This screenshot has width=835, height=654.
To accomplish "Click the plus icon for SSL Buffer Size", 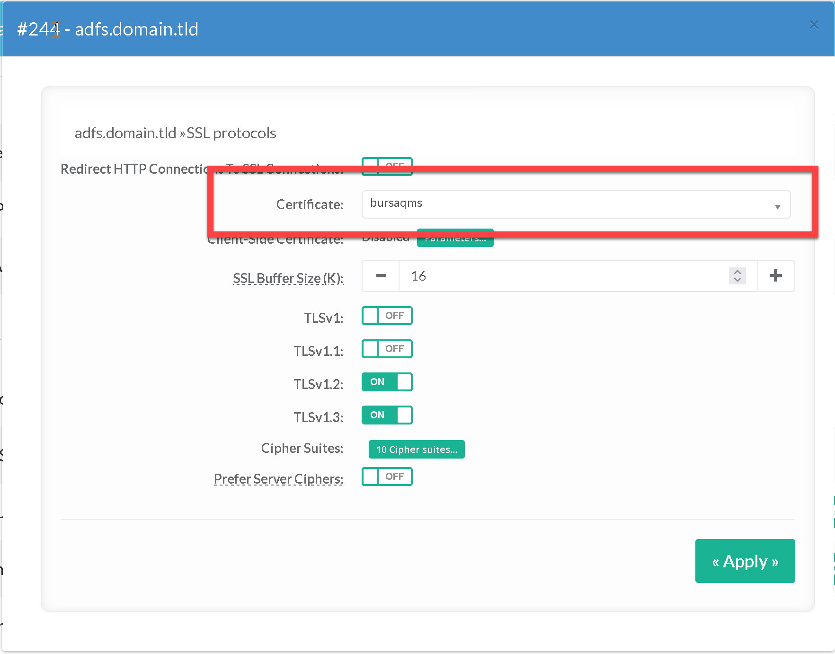I will [775, 276].
